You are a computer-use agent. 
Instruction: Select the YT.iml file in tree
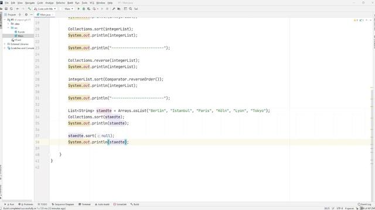pos(16,40)
